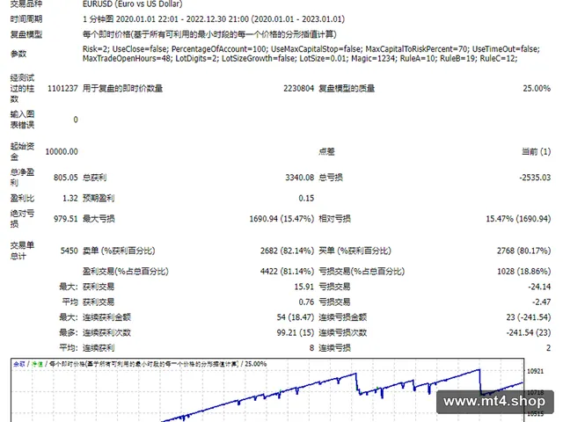Image resolution: width=563 pixels, height=422 pixels.
Task: Click gross profit value 3340.08
Action: pyautogui.click(x=299, y=178)
